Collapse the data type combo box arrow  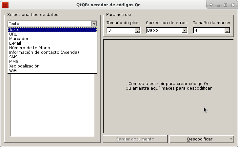pos(94,24)
